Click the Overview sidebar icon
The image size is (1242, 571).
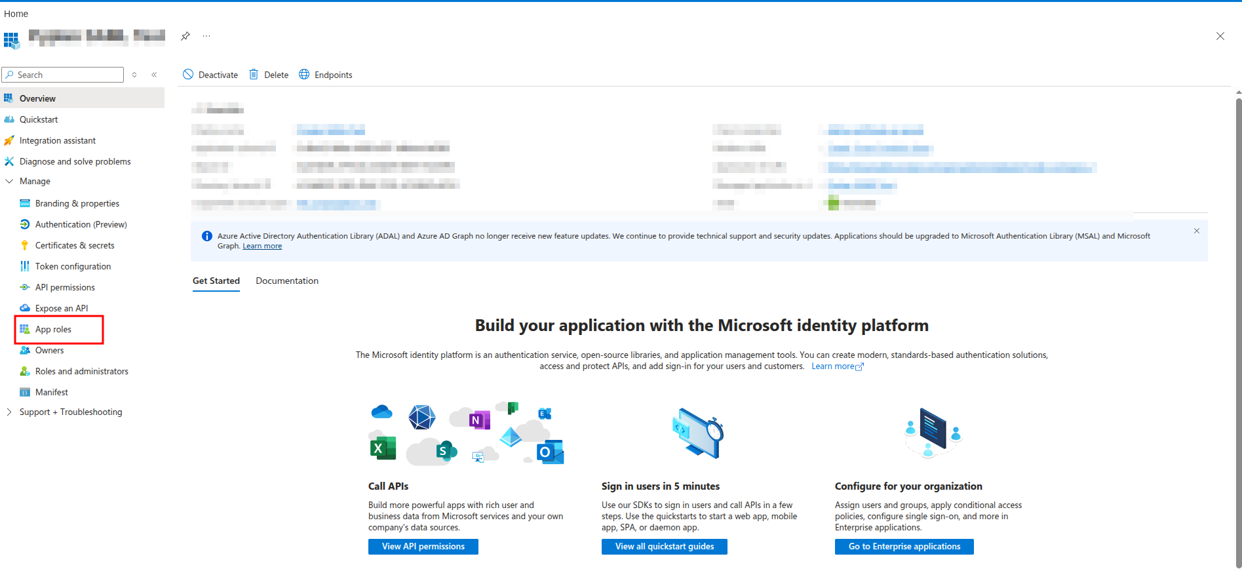click(9, 98)
